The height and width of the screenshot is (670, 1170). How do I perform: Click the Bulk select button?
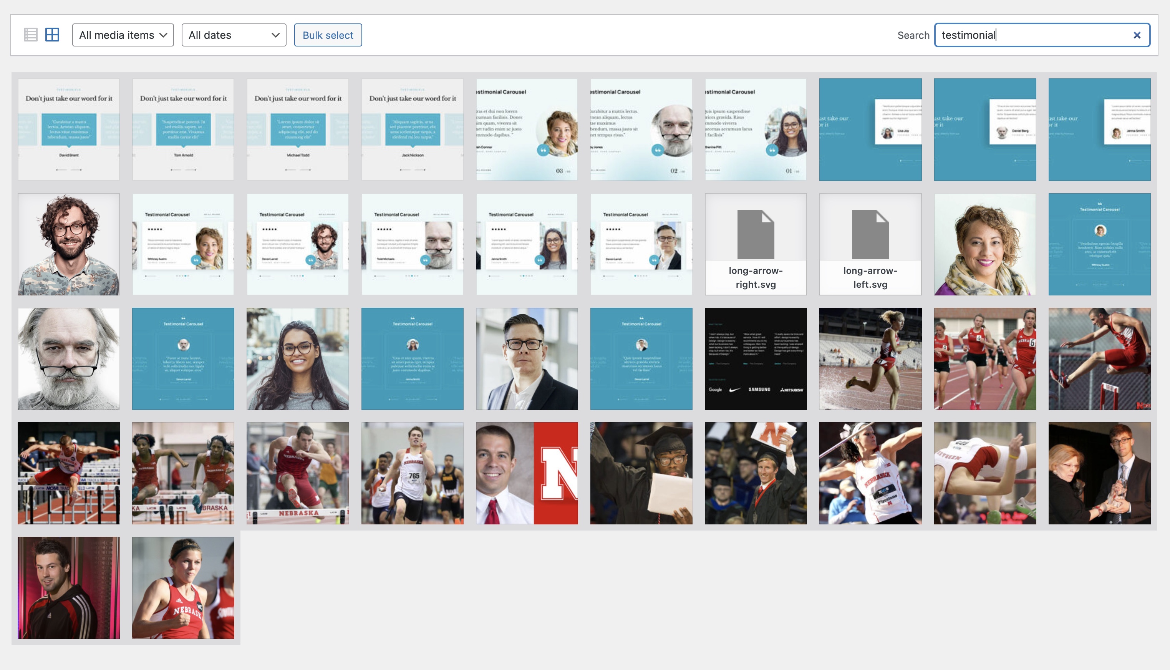pyautogui.click(x=328, y=35)
